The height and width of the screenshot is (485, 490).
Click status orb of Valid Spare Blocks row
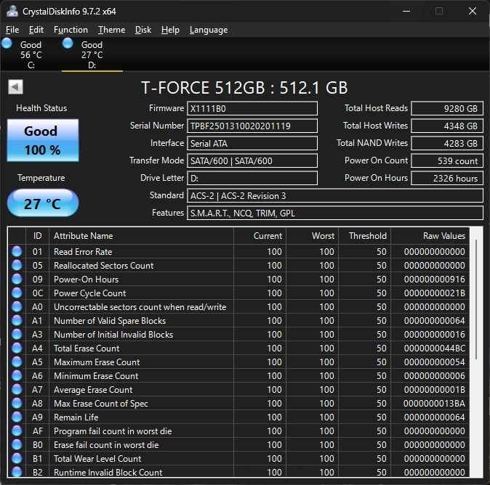point(17,320)
